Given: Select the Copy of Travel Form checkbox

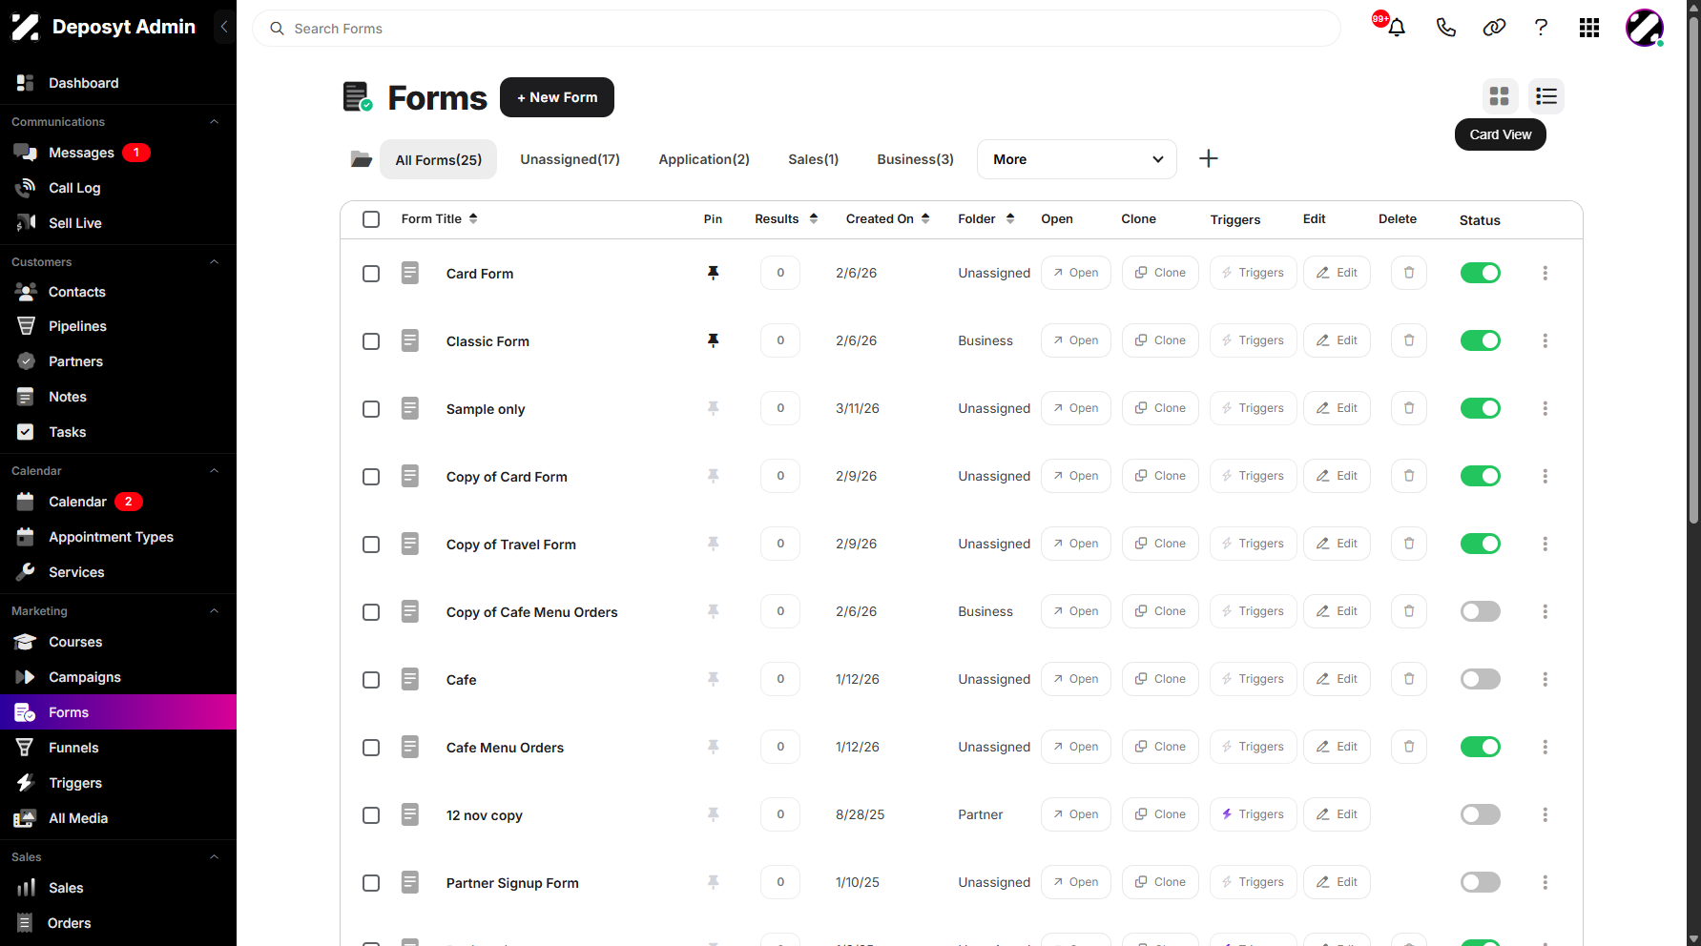Looking at the screenshot, I should click(371, 545).
